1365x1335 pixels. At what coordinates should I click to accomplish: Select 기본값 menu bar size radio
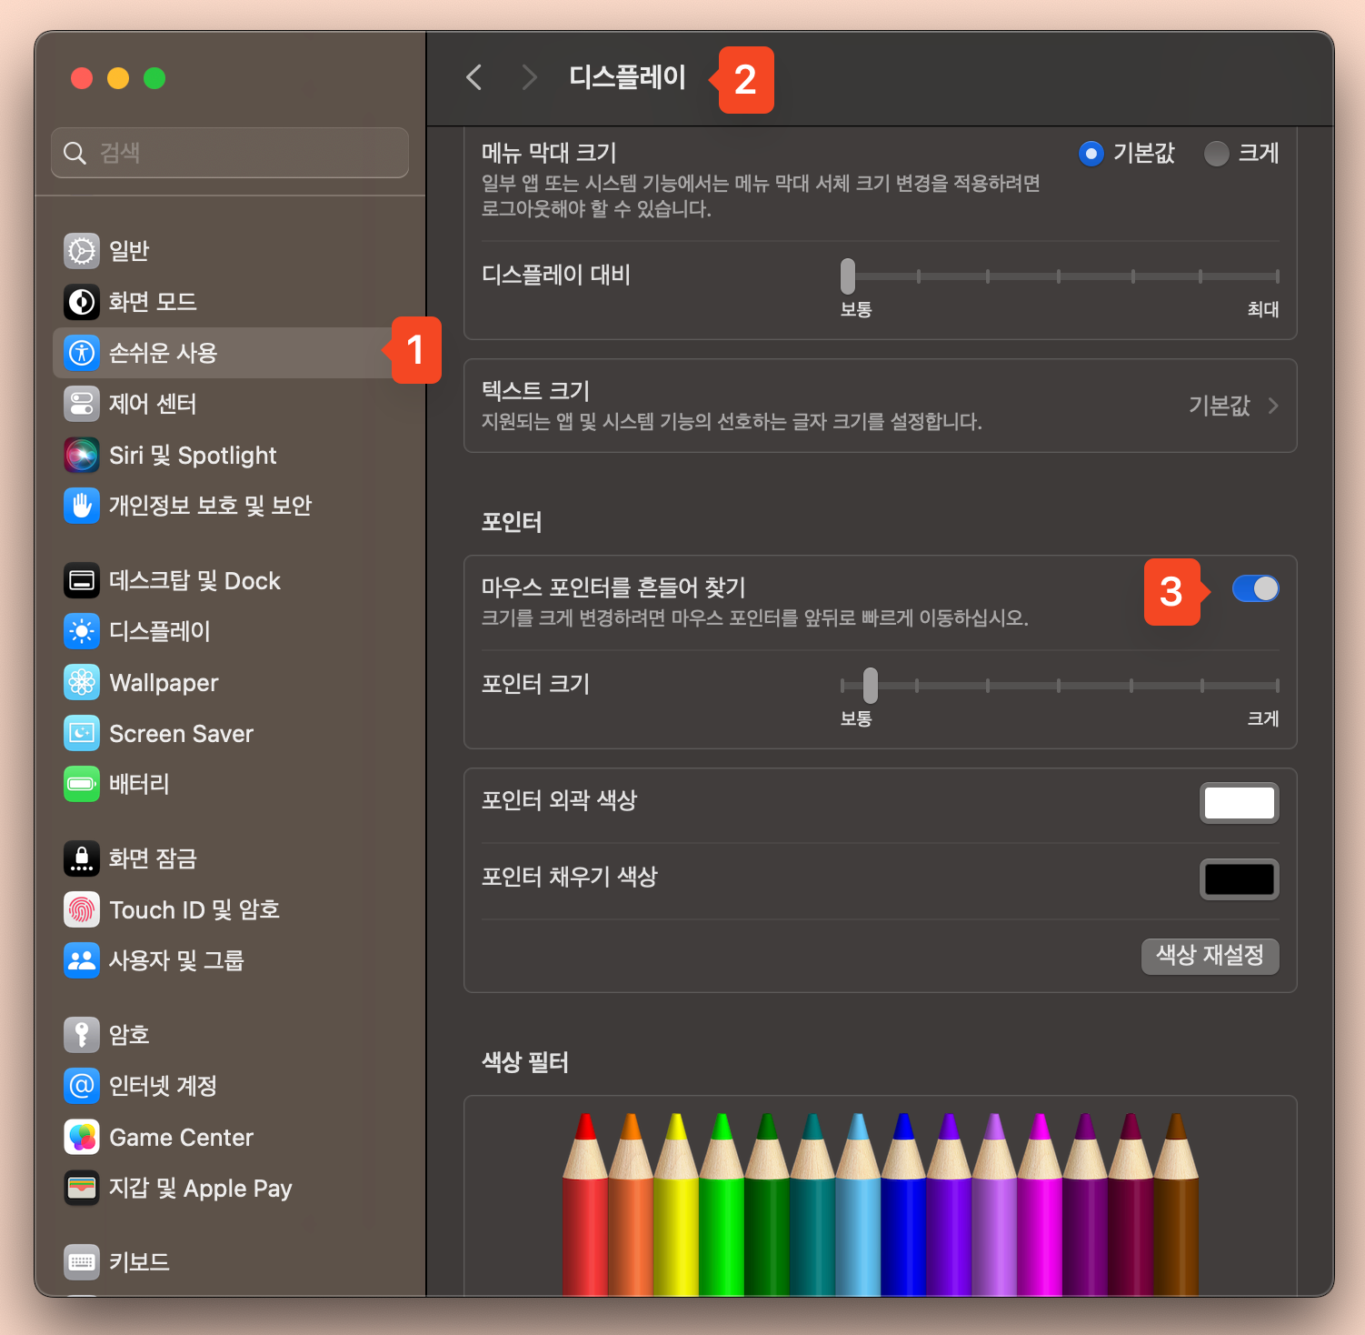(1091, 154)
